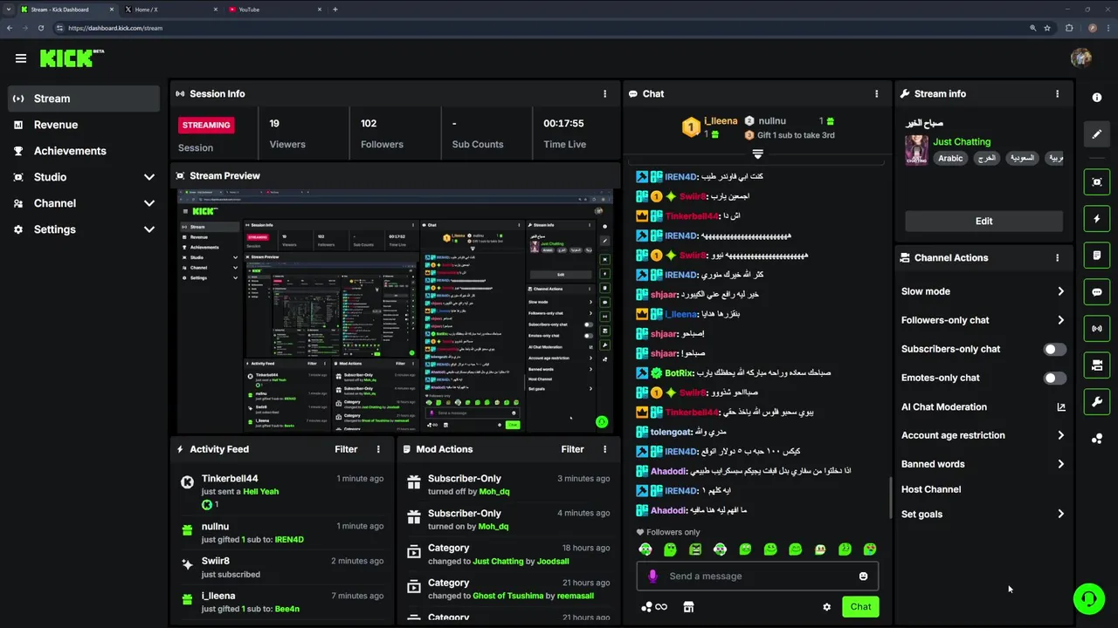The height and width of the screenshot is (628, 1118).
Task: Open Account age restriction options
Action: [x=983, y=435]
